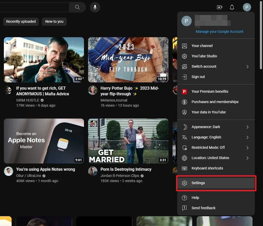Click title 'Harry Potter Bujo 2023 Mid-year flip-through'
Viewport: 263px width, 226px height.
(130, 91)
